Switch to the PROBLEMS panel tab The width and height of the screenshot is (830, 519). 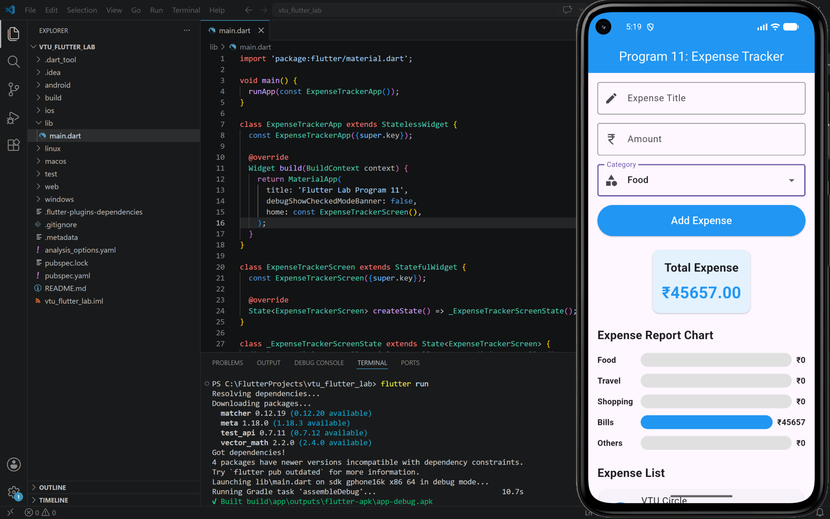point(227,363)
